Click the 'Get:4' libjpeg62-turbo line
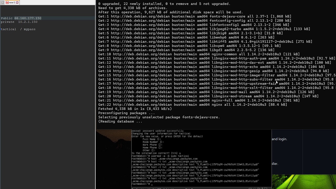336x189 pixels. pos(204,29)
